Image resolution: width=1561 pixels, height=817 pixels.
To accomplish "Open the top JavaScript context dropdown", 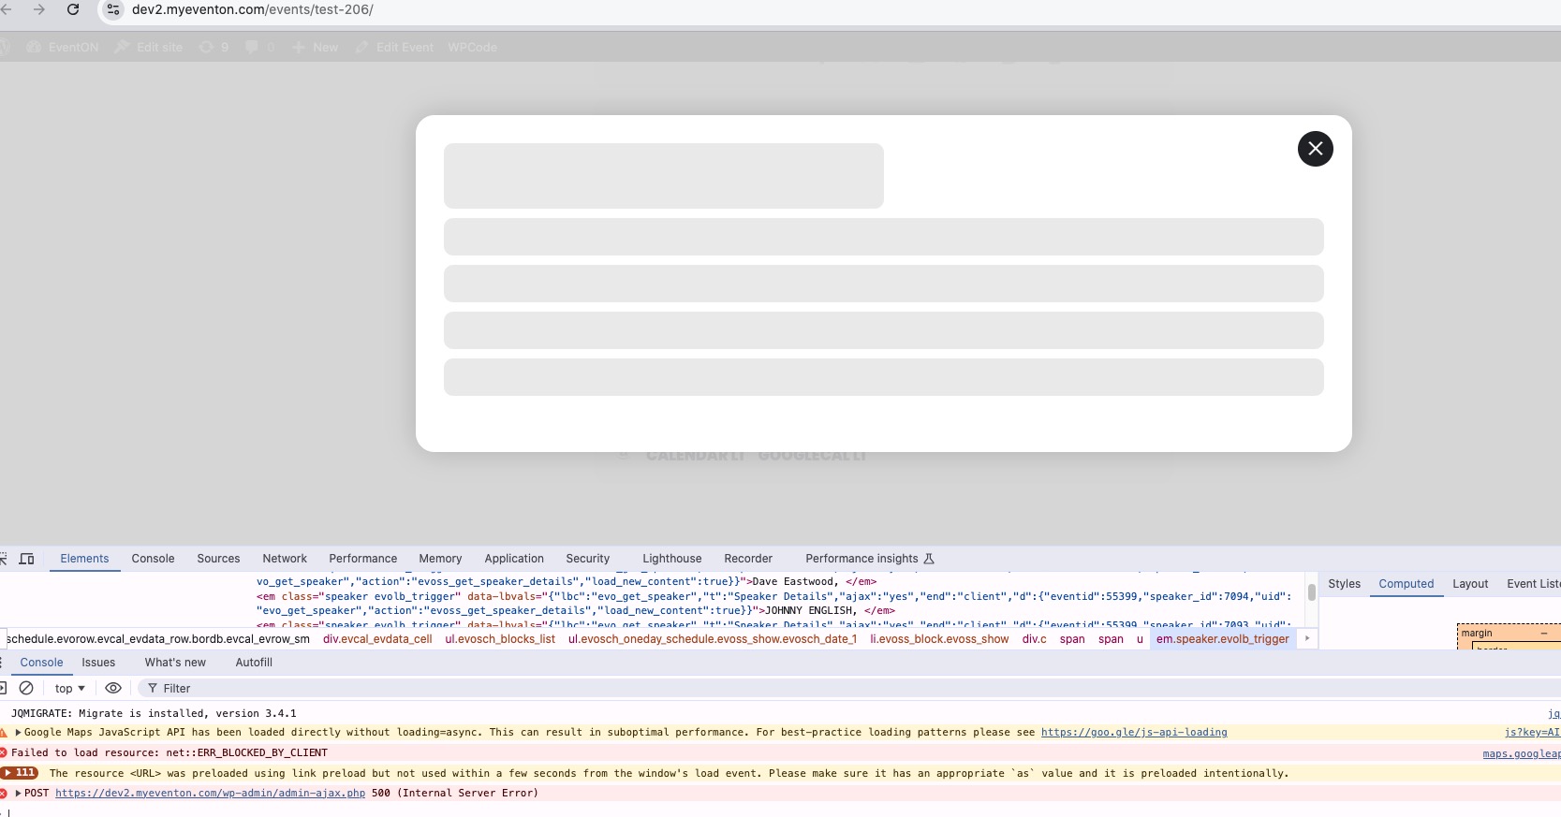I will [x=70, y=688].
